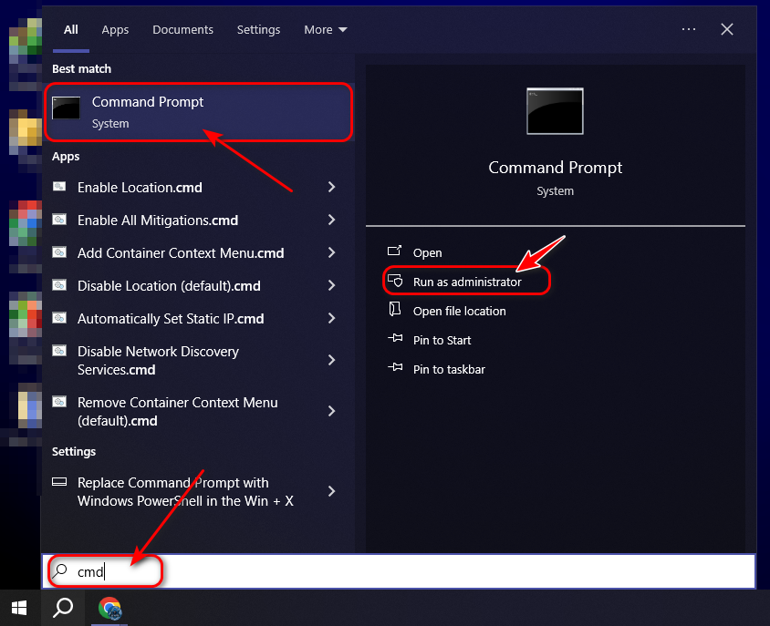The height and width of the screenshot is (626, 770).
Task: Choose Run as administrator
Action: [x=466, y=282]
